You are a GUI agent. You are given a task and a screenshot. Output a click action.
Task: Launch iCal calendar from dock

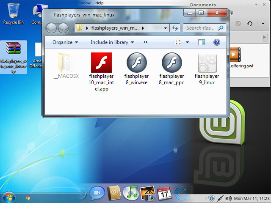point(164,193)
